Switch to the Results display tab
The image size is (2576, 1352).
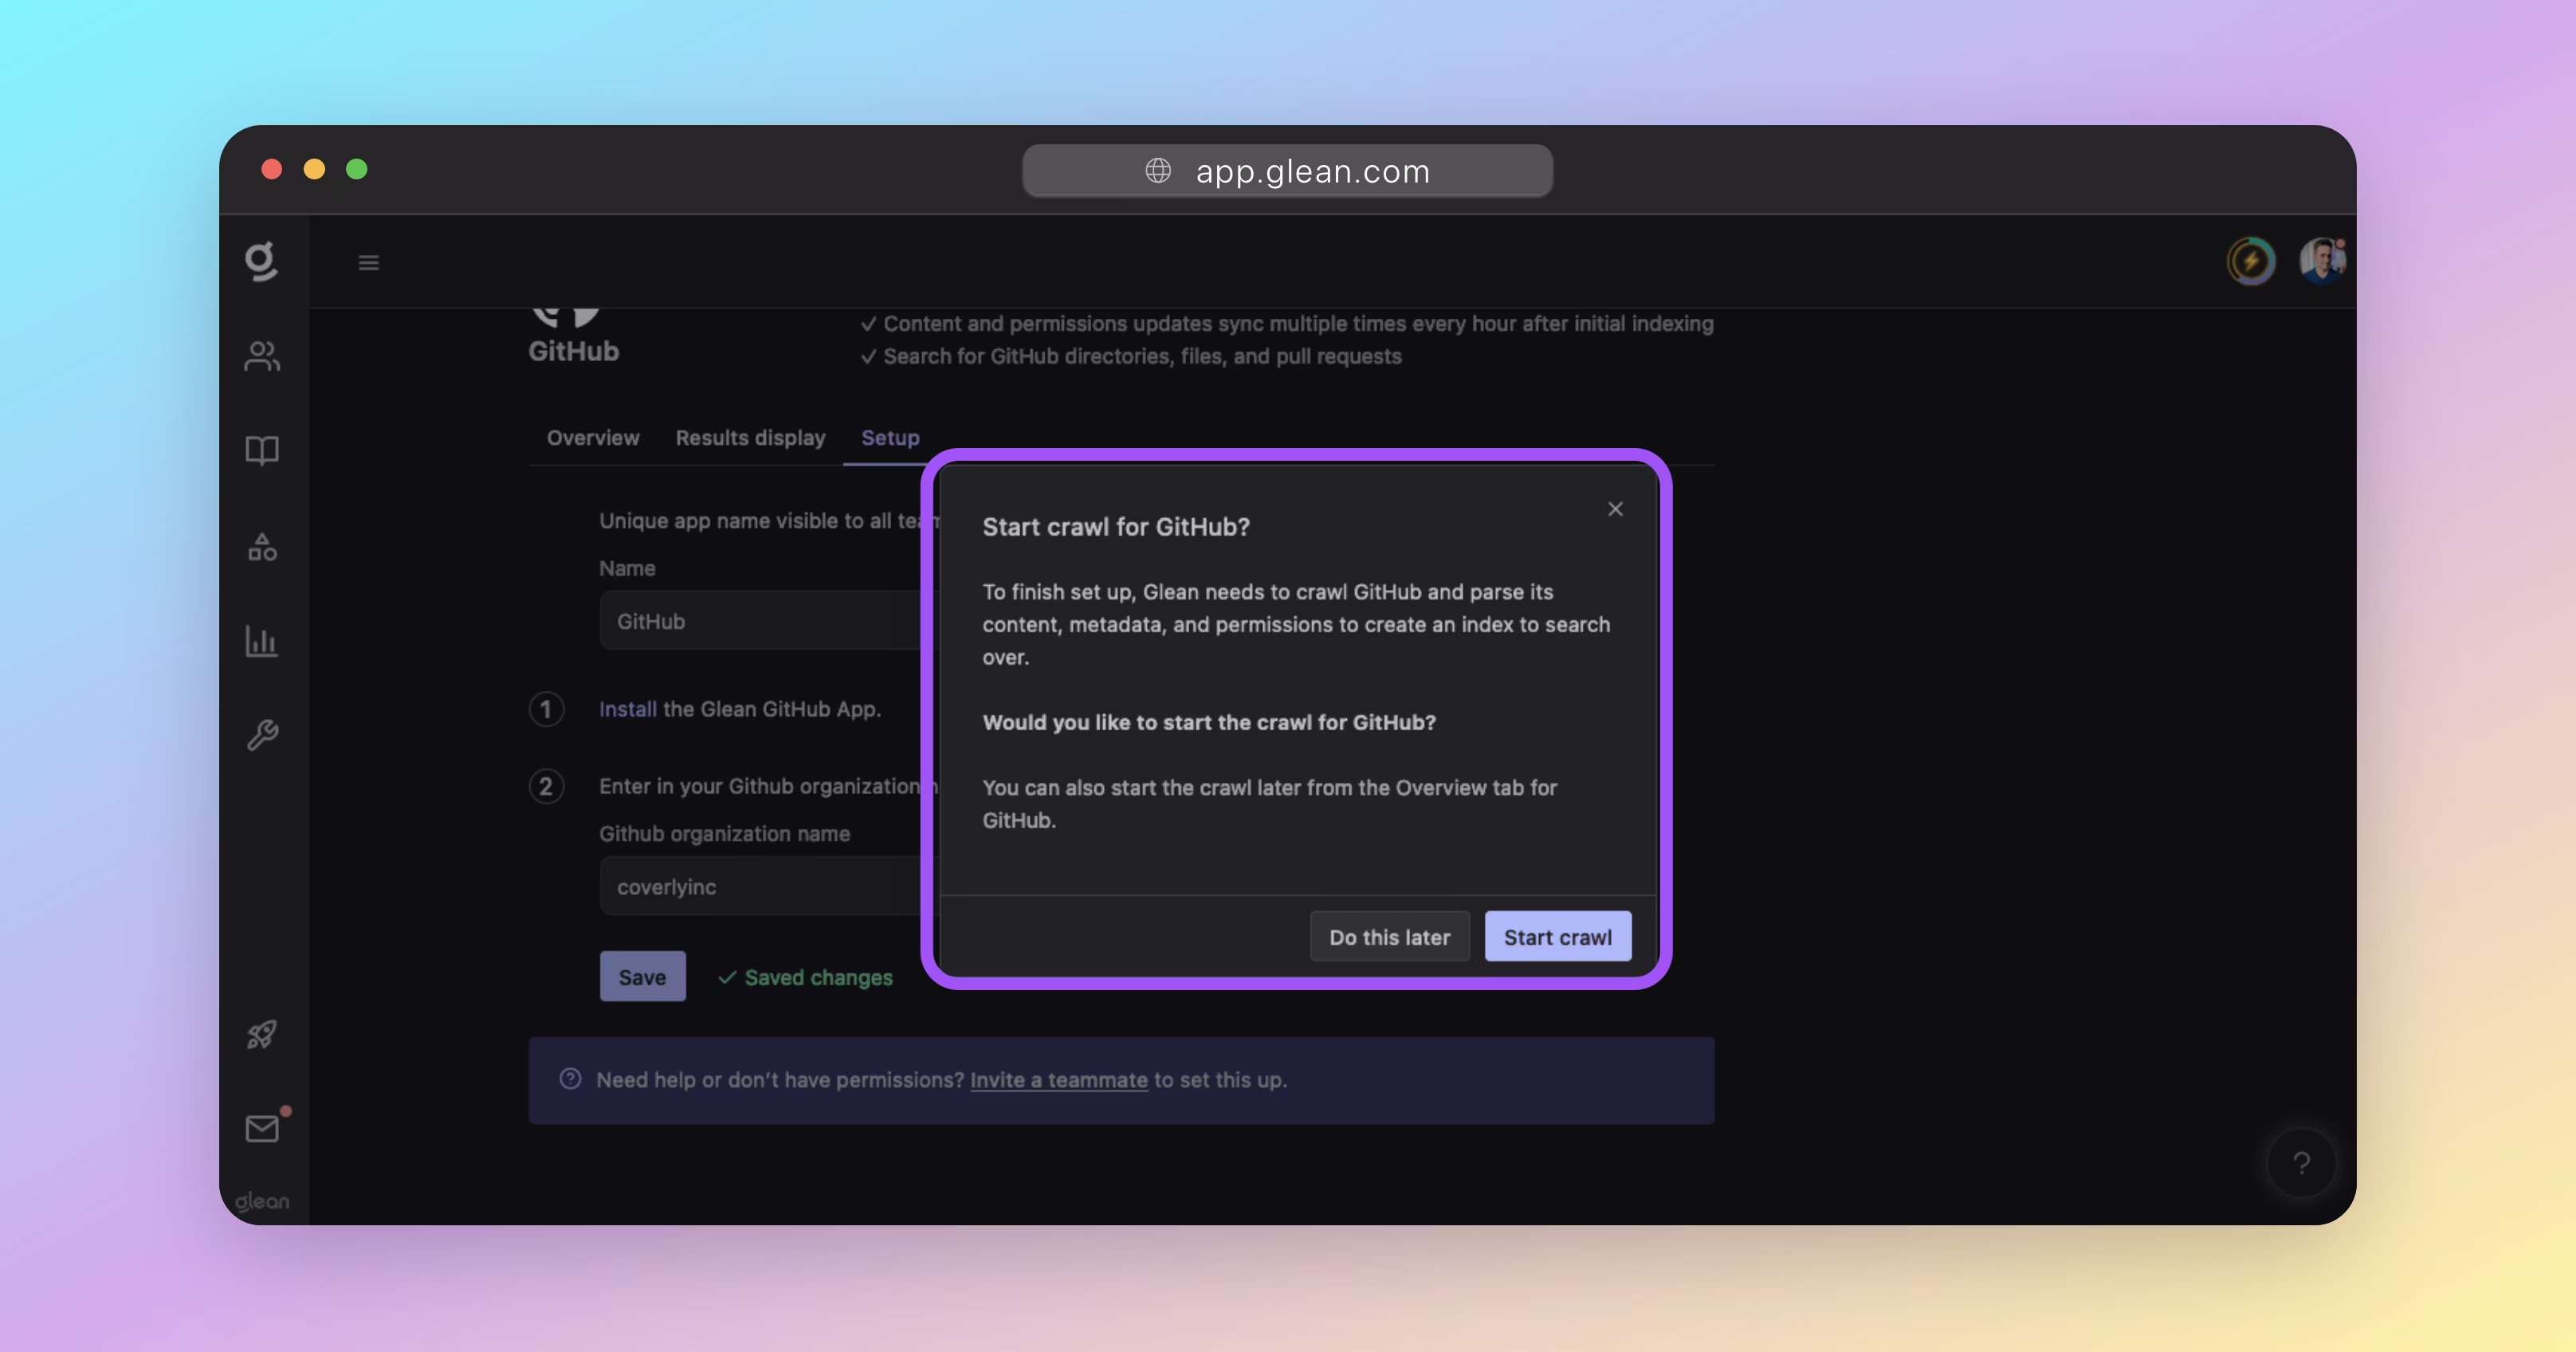[x=750, y=438]
